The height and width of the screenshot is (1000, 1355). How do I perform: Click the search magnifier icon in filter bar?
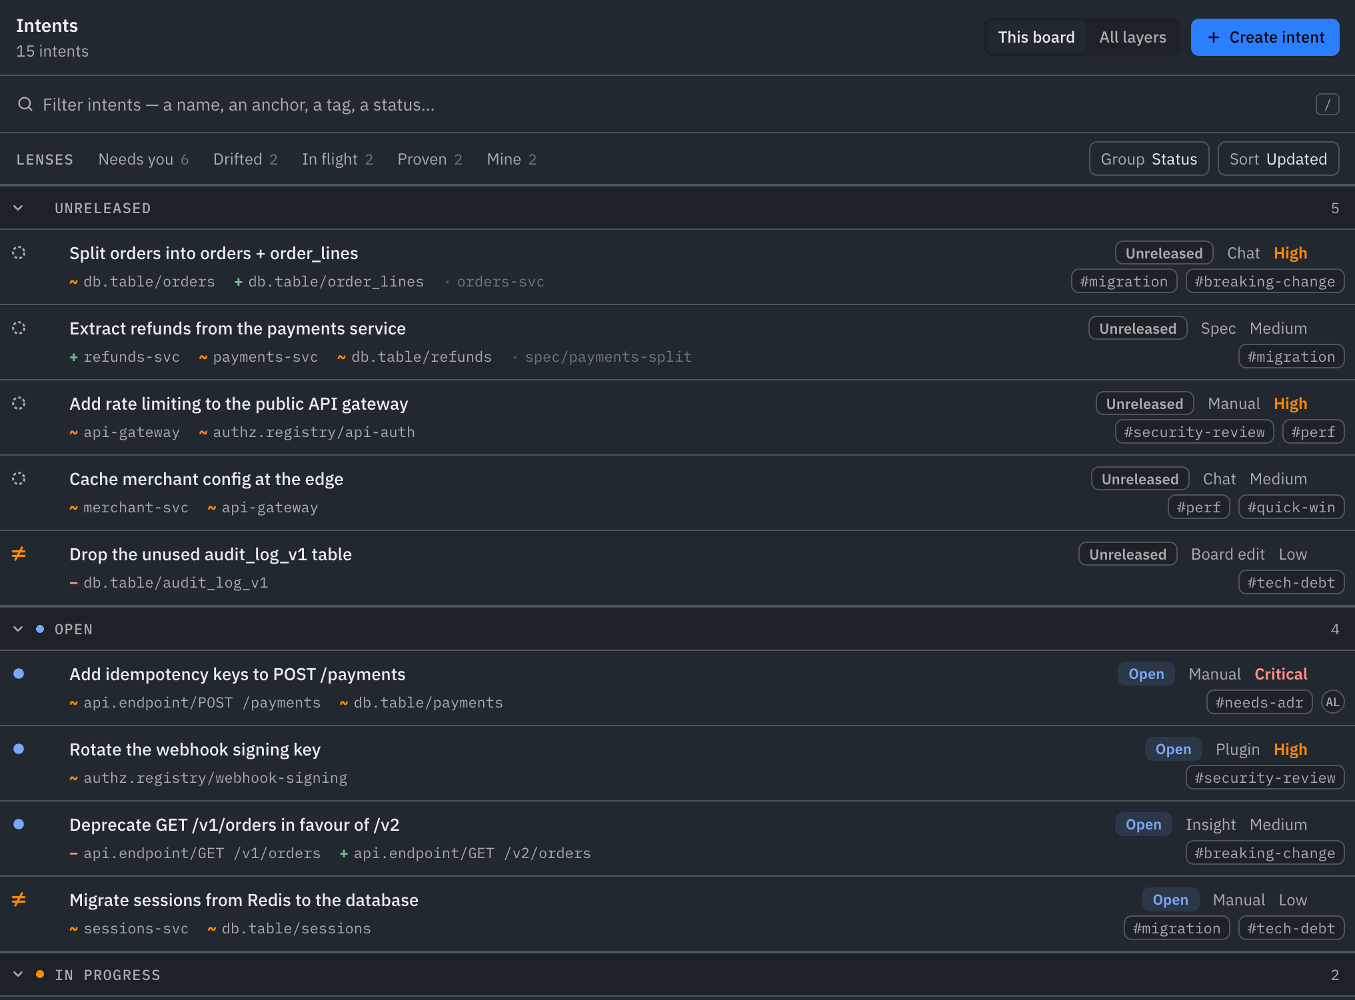[x=25, y=104]
